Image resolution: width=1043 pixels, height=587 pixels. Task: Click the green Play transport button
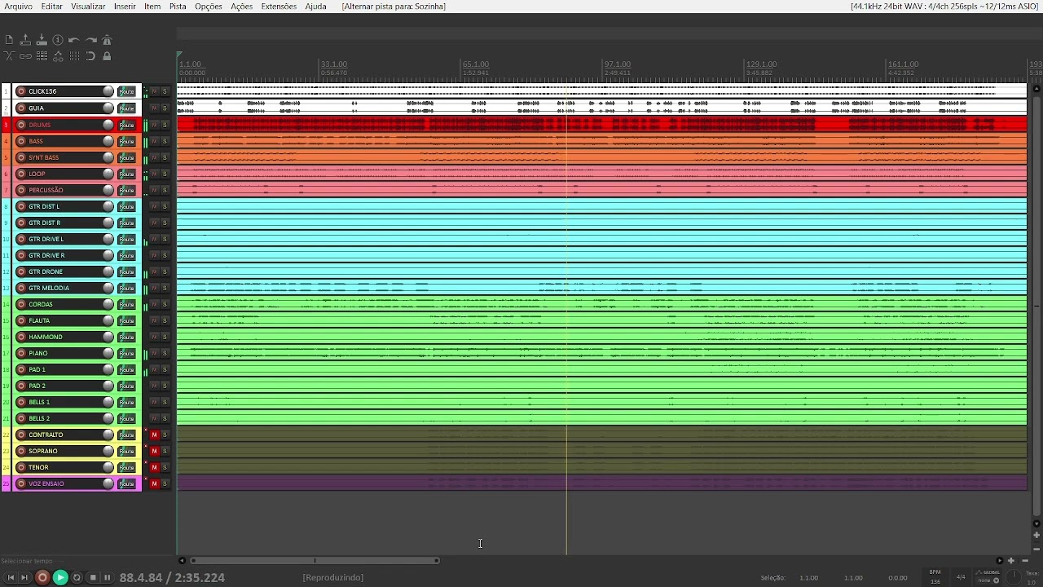coord(60,577)
